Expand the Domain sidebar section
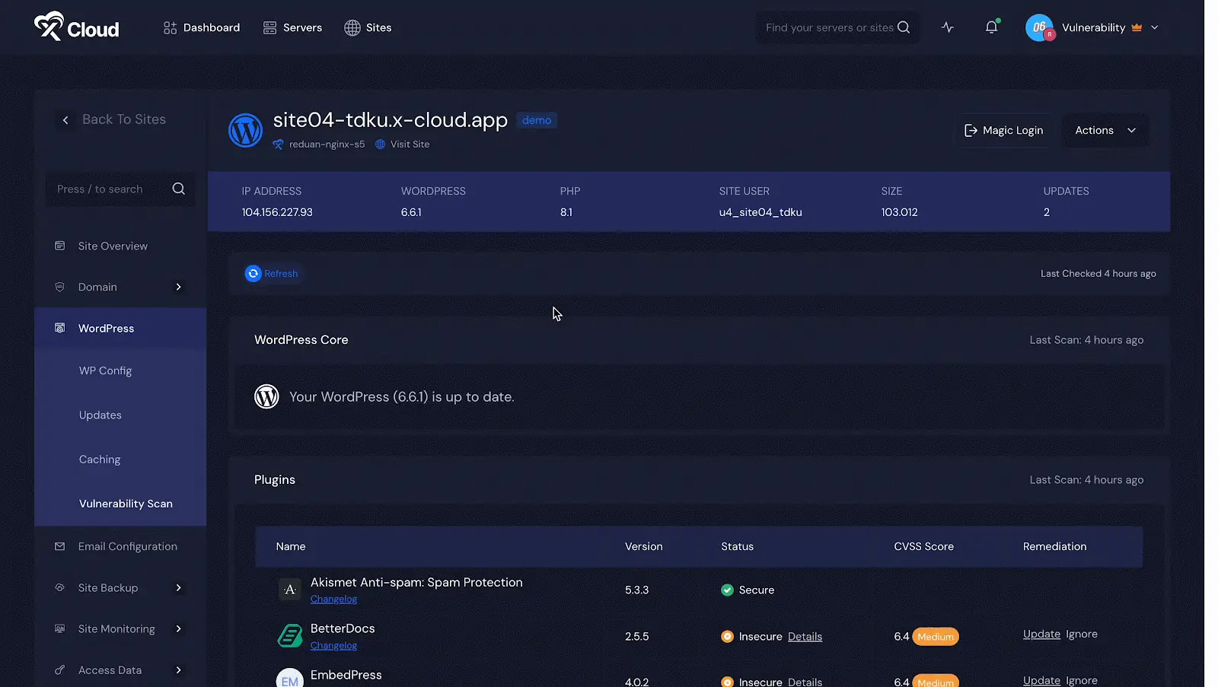The image size is (1218, 687). pyautogui.click(x=179, y=287)
